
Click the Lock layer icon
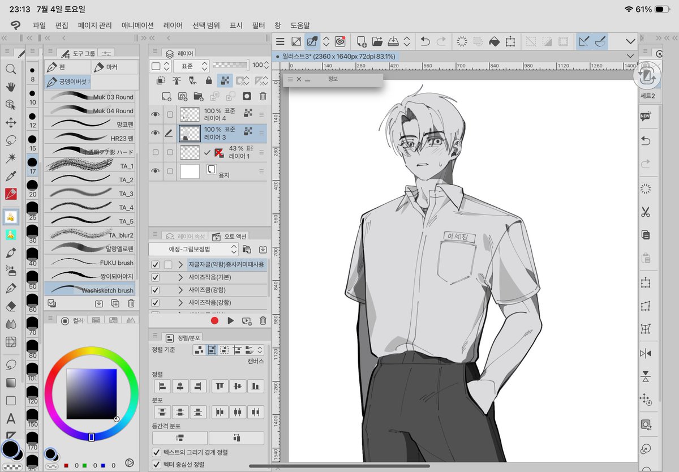[x=209, y=81]
